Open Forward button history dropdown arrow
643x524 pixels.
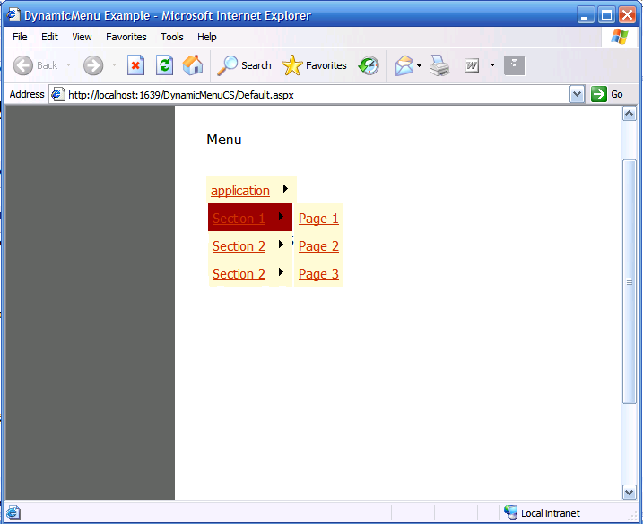[x=114, y=65]
